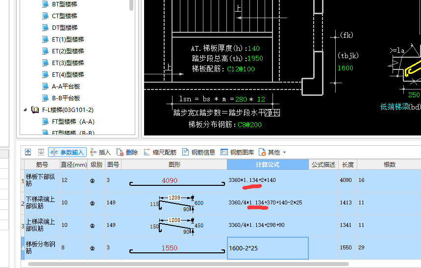Open 钢筋信息 from the toolbar

[198, 152]
